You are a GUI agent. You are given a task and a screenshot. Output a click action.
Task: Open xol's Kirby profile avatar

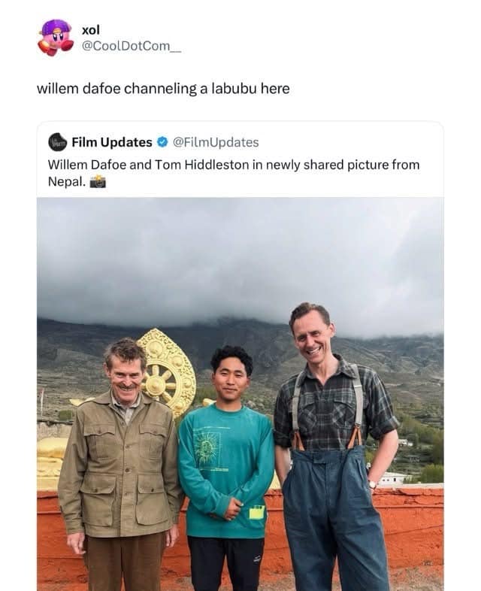pyautogui.click(x=56, y=38)
